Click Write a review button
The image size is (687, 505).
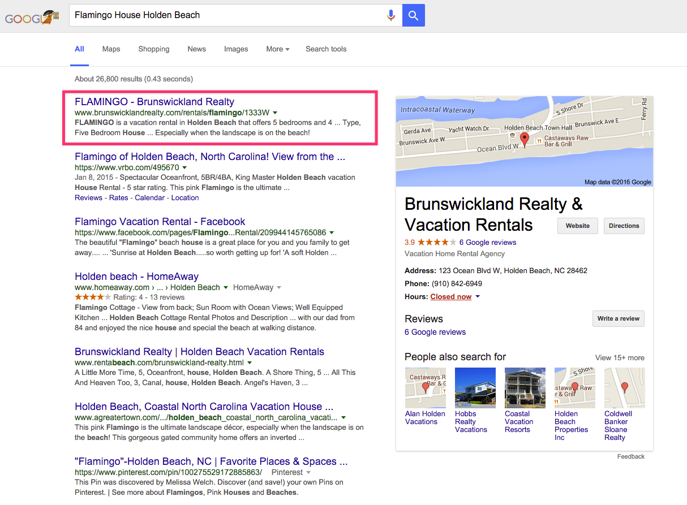click(618, 318)
